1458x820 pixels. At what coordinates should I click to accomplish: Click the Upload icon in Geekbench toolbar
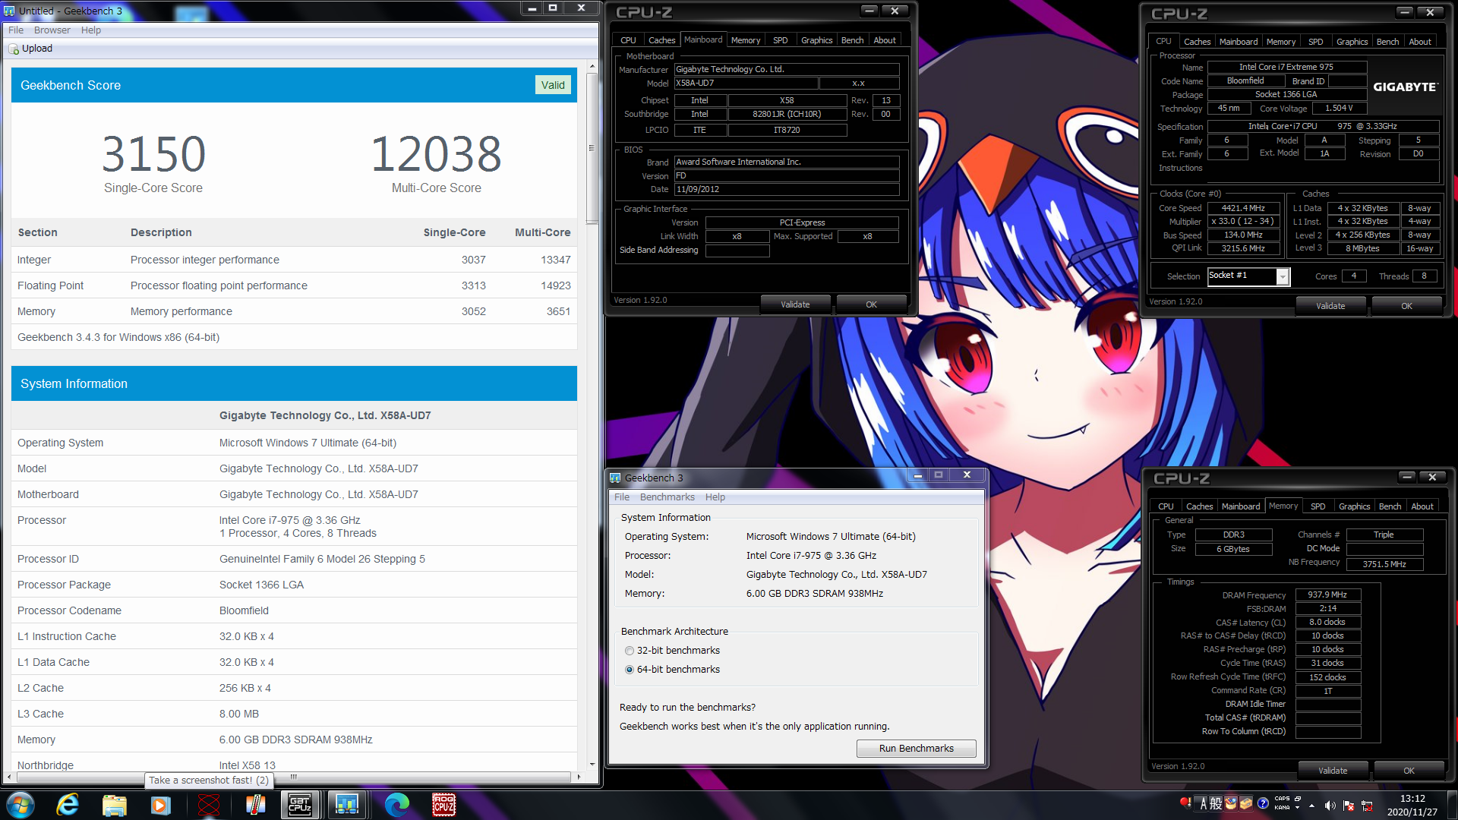click(14, 49)
